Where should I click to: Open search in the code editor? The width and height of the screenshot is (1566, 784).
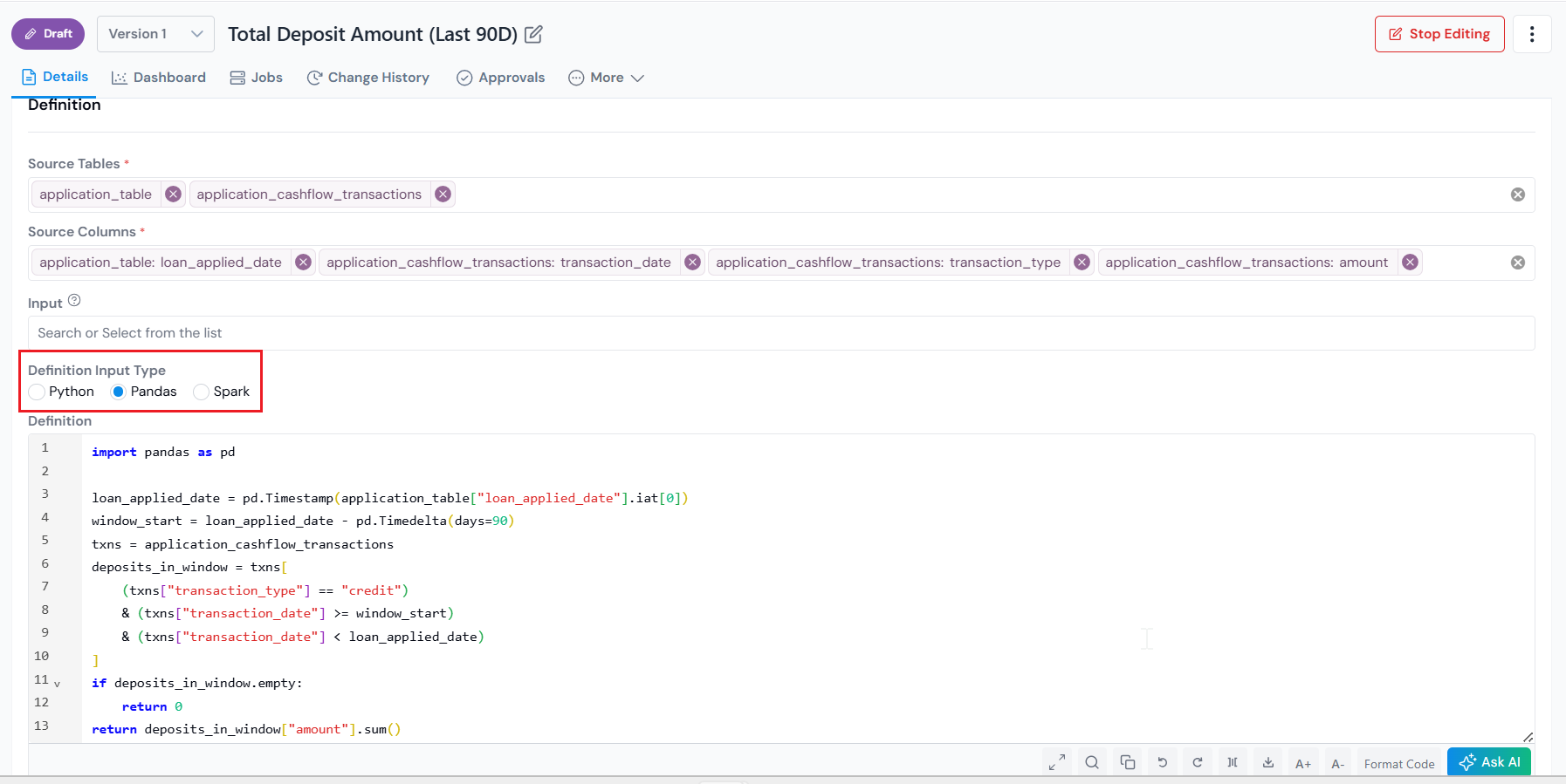[1092, 762]
